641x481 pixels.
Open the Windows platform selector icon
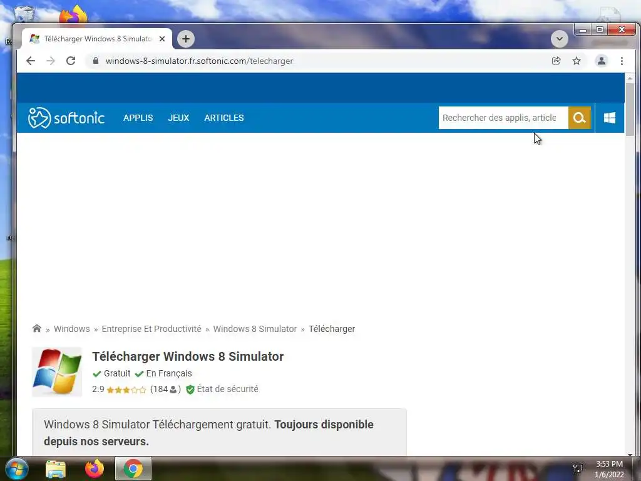[610, 118]
